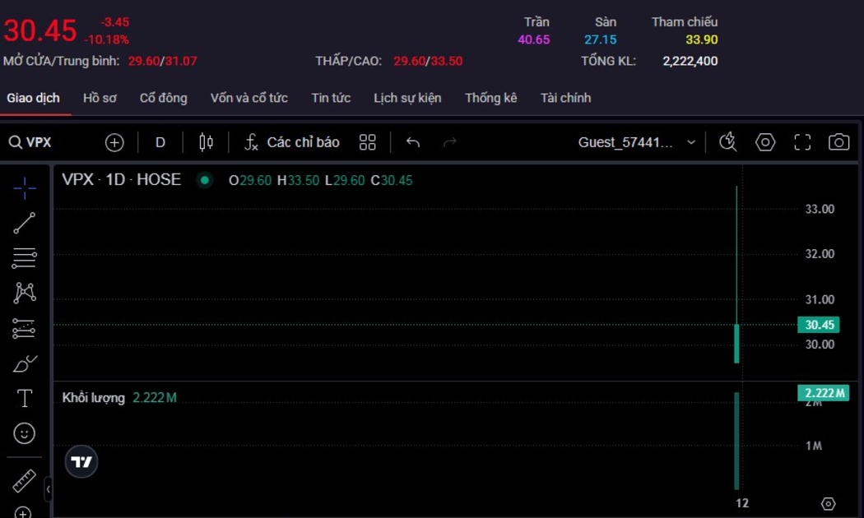Open chart settings hexagon icon
The image size is (864, 518).
click(x=765, y=142)
